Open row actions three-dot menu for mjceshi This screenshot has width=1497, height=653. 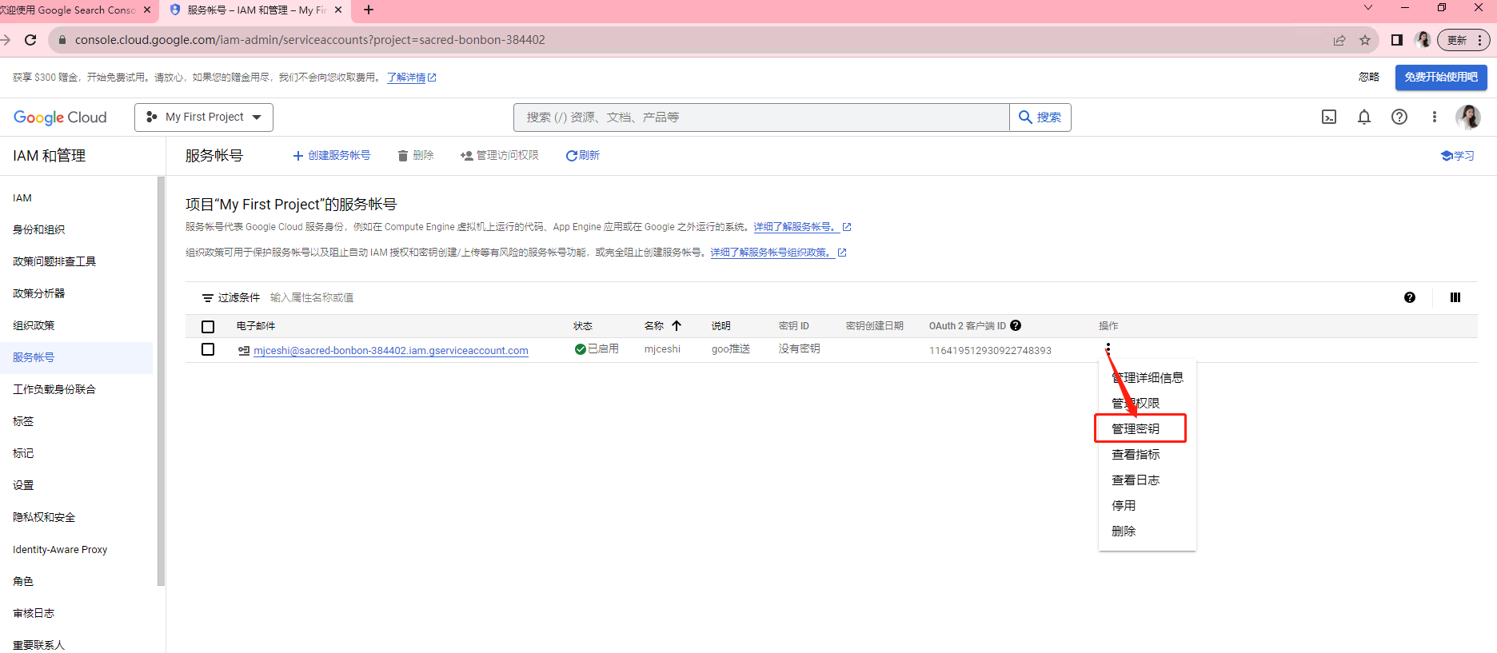1108,349
